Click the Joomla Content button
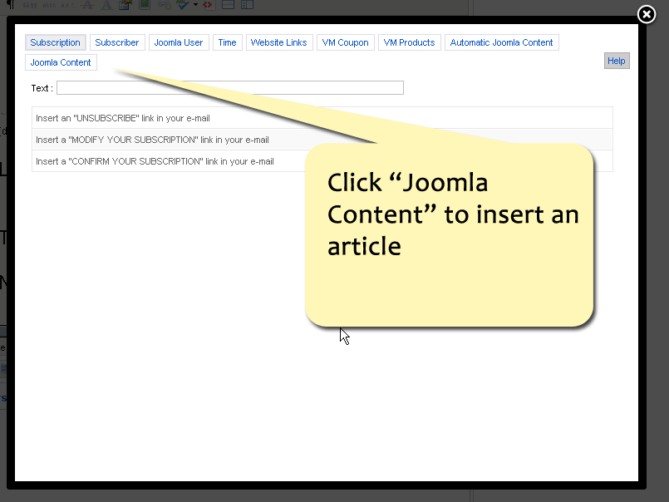Image resolution: width=669 pixels, height=502 pixels. (60, 62)
